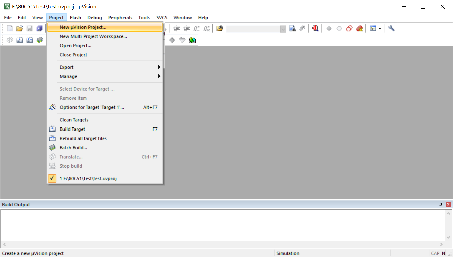The width and height of the screenshot is (453, 257).
Task: Select checked recent project F:\80C51\Test\test.uvproj
Action: pos(88,178)
